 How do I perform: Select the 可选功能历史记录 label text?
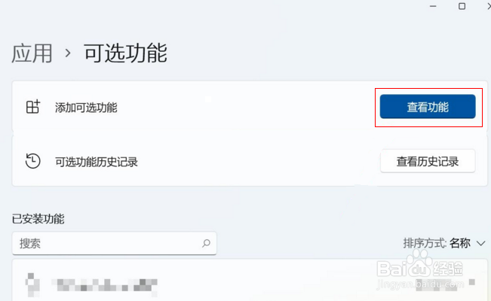pyautogui.click(x=97, y=162)
